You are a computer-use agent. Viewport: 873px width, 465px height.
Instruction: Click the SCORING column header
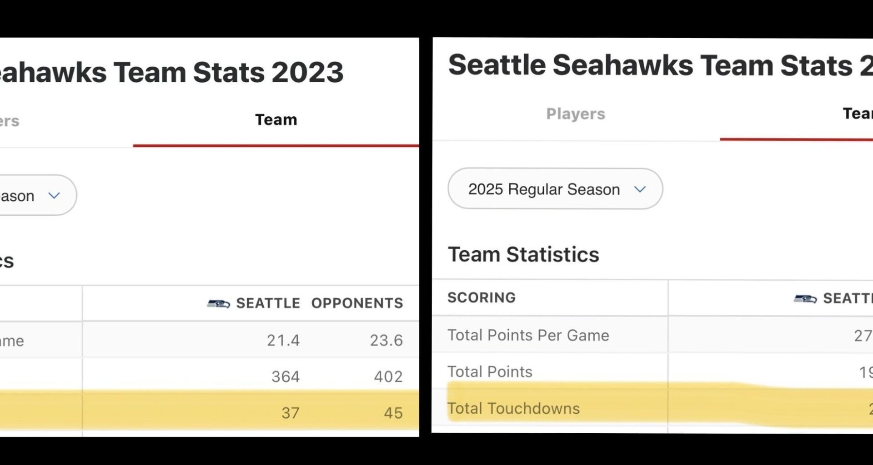(x=482, y=297)
